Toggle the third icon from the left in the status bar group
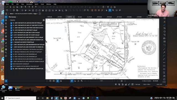The height and width of the screenshot is (100, 177). [x=123, y=84]
